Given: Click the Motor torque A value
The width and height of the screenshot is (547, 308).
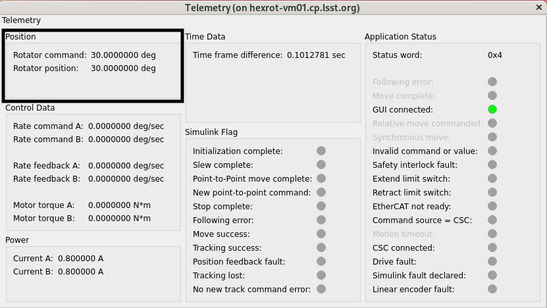Looking at the screenshot, I should (x=119, y=205).
